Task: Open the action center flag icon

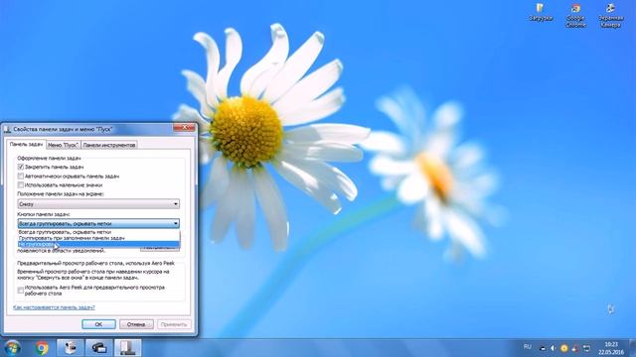Action: coord(575,348)
